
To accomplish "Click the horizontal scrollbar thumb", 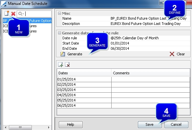I will tap(20, 127).
